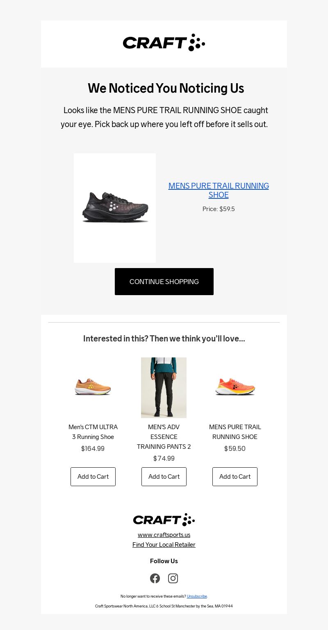Open the training pants product photo
The image size is (328, 630).
point(164,388)
